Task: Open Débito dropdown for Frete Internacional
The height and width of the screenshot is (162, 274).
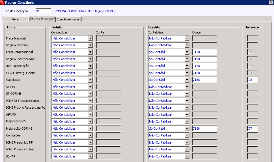Action: 90,52
